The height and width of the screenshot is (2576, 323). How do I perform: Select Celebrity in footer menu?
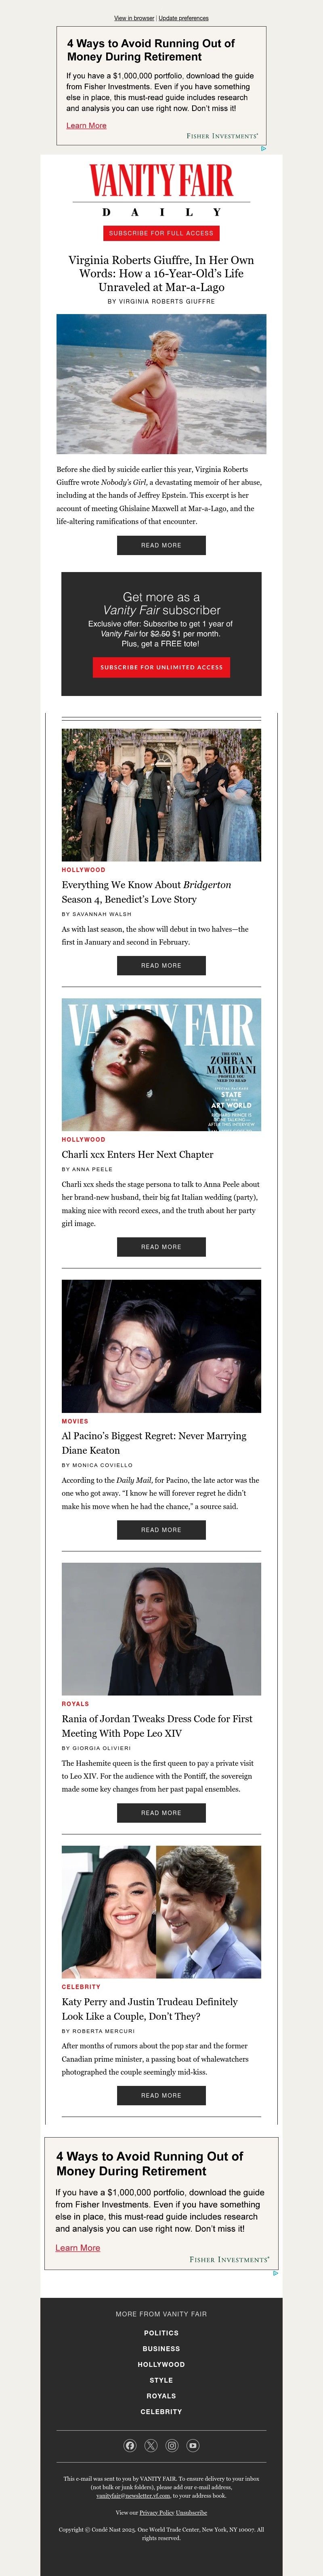[161, 2412]
